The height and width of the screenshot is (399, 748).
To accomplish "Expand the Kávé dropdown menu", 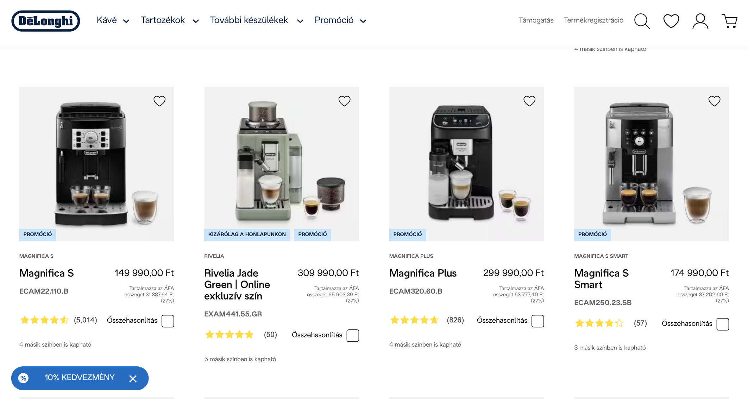I will click(113, 20).
